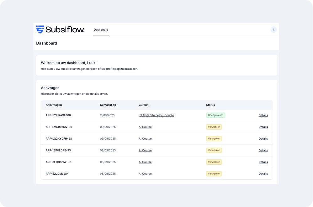The height and width of the screenshot is (207, 313).
Task: View Details for APP-EV61M6DQ-99
Action: click(263, 127)
